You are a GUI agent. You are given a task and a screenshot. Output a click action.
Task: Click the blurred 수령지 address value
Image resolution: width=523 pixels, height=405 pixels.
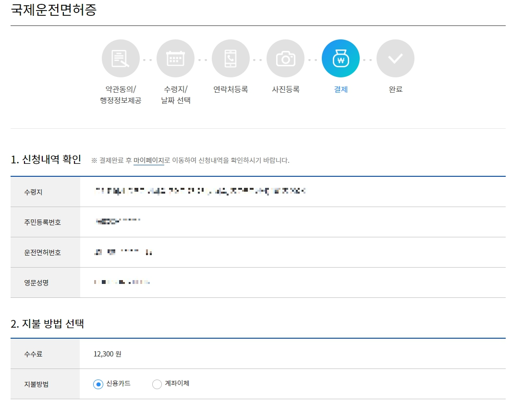click(200, 191)
